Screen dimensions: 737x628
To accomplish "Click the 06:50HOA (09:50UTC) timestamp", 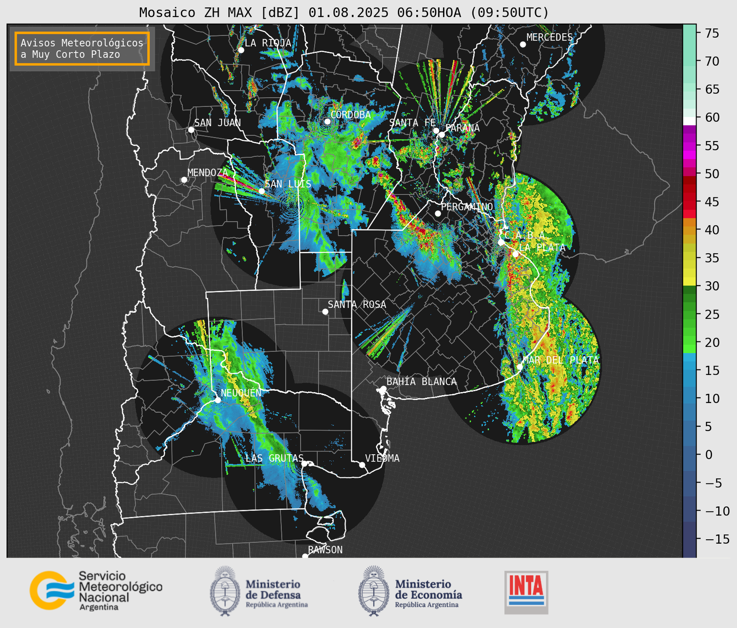I will [x=473, y=13].
